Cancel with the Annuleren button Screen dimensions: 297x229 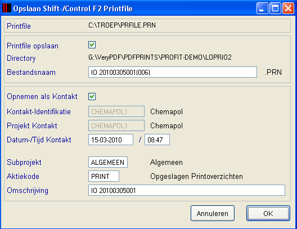213,213
